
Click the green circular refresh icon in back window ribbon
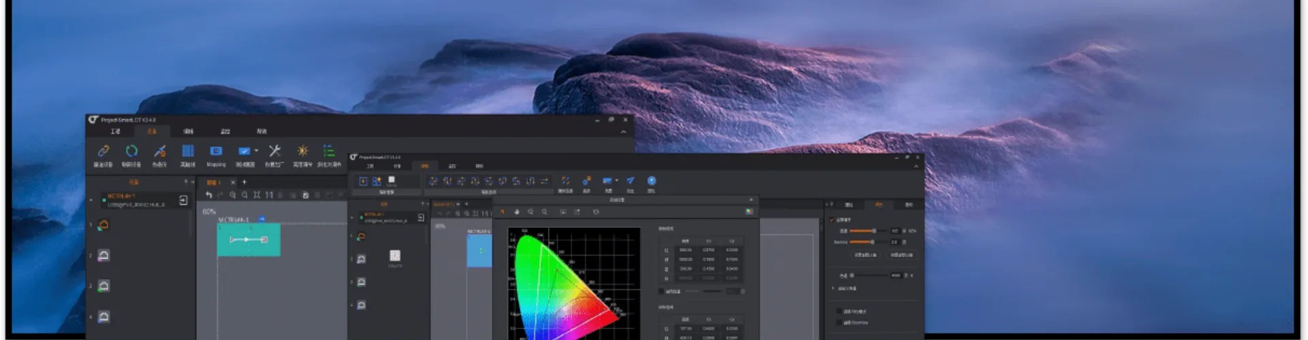click(131, 151)
